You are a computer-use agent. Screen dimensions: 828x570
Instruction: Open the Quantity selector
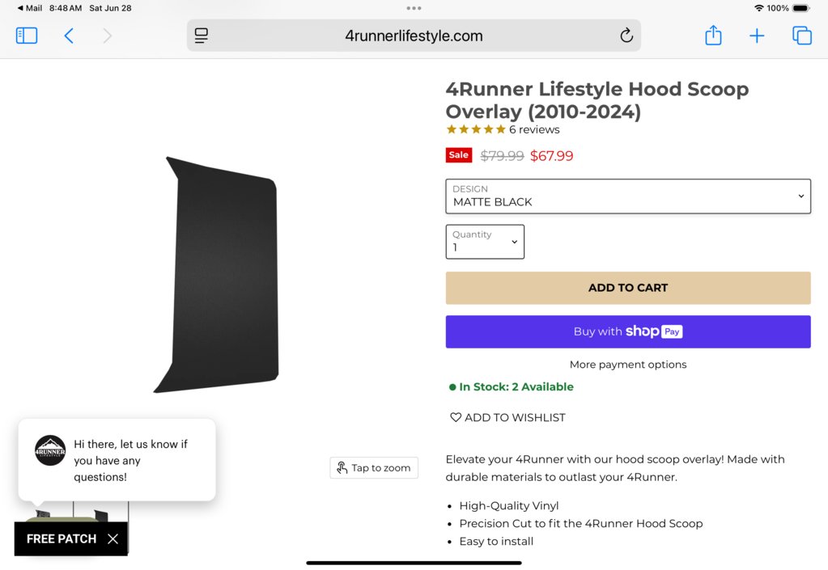click(x=485, y=242)
